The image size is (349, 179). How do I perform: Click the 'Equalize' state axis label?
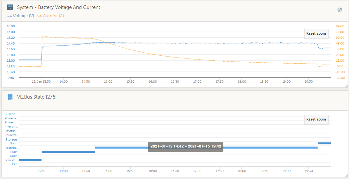(11, 135)
